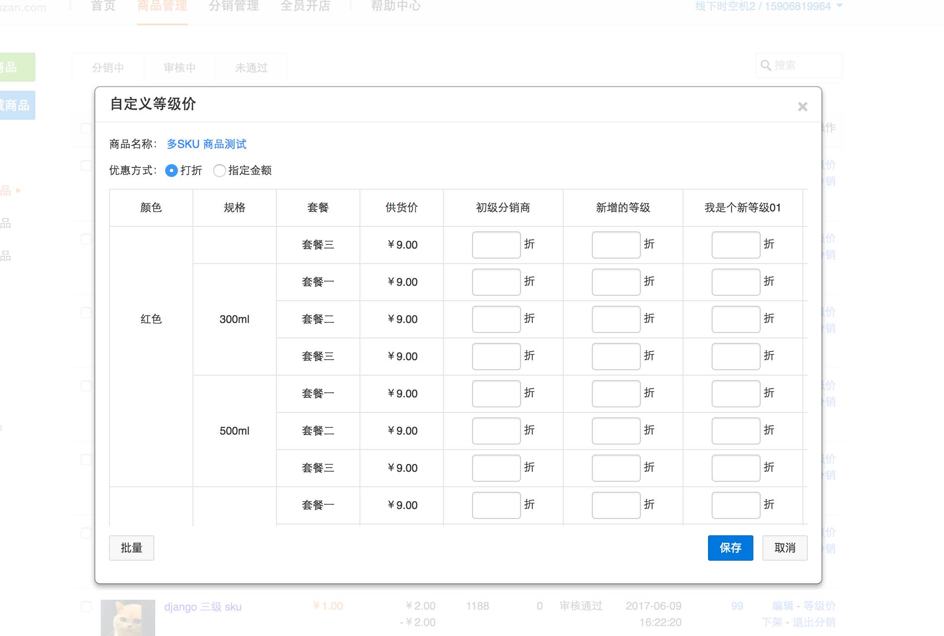
Task: Click the first 初级分销商 discount input for 套餐三
Action: click(496, 245)
